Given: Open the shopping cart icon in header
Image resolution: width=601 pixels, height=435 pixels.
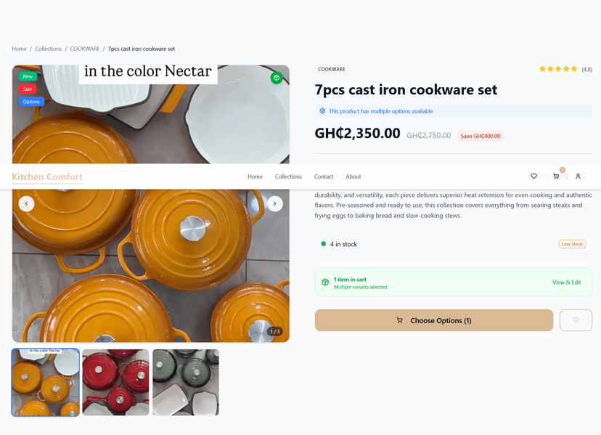Looking at the screenshot, I should tap(556, 176).
